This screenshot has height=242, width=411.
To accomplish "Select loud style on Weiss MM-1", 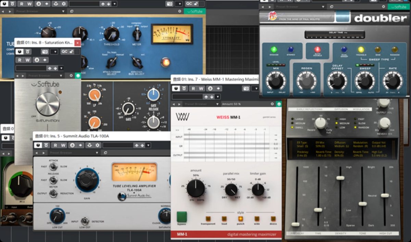I will pyautogui.click(x=224, y=218).
